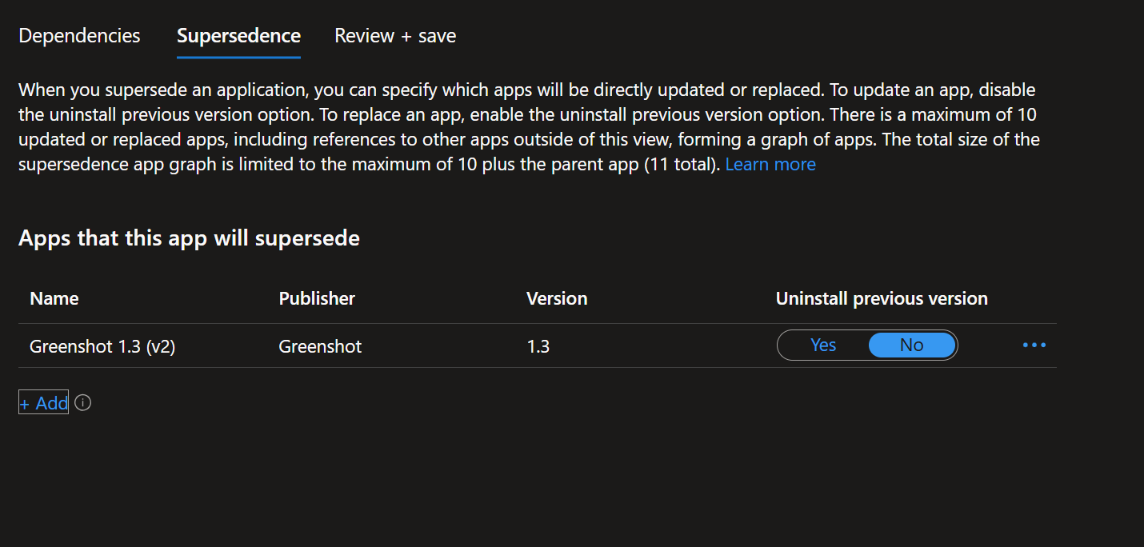Click the info icon beside Add
The width and height of the screenshot is (1144, 547).
click(83, 403)
